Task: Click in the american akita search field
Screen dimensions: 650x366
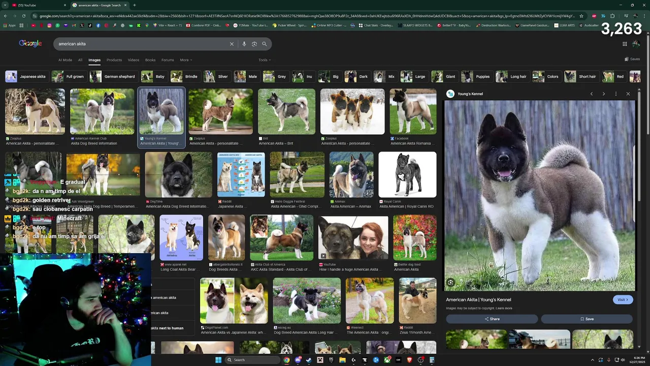Action: [x=142, y=44]
